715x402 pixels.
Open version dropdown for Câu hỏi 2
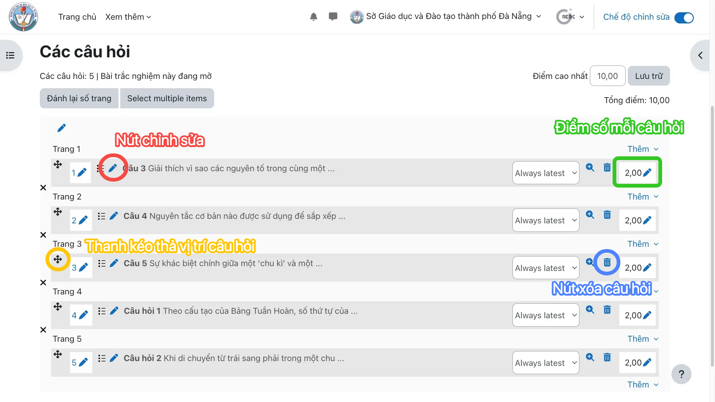click(x=546, y=363)
